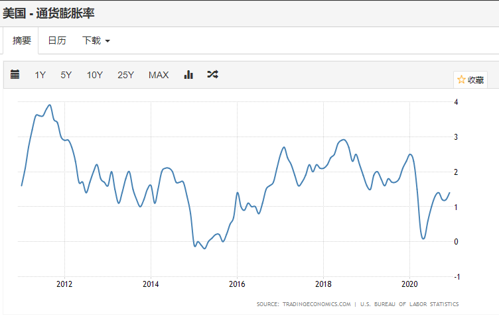The width and height of the screenshot is (499, 328).
Task: Switch chart type using bar chart icon
Action: (188, 74)
